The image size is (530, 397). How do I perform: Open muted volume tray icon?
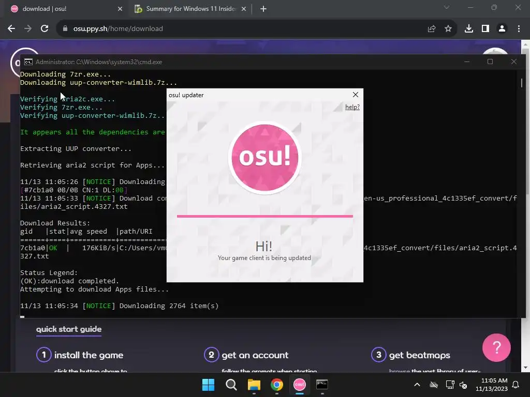point(463,385)
